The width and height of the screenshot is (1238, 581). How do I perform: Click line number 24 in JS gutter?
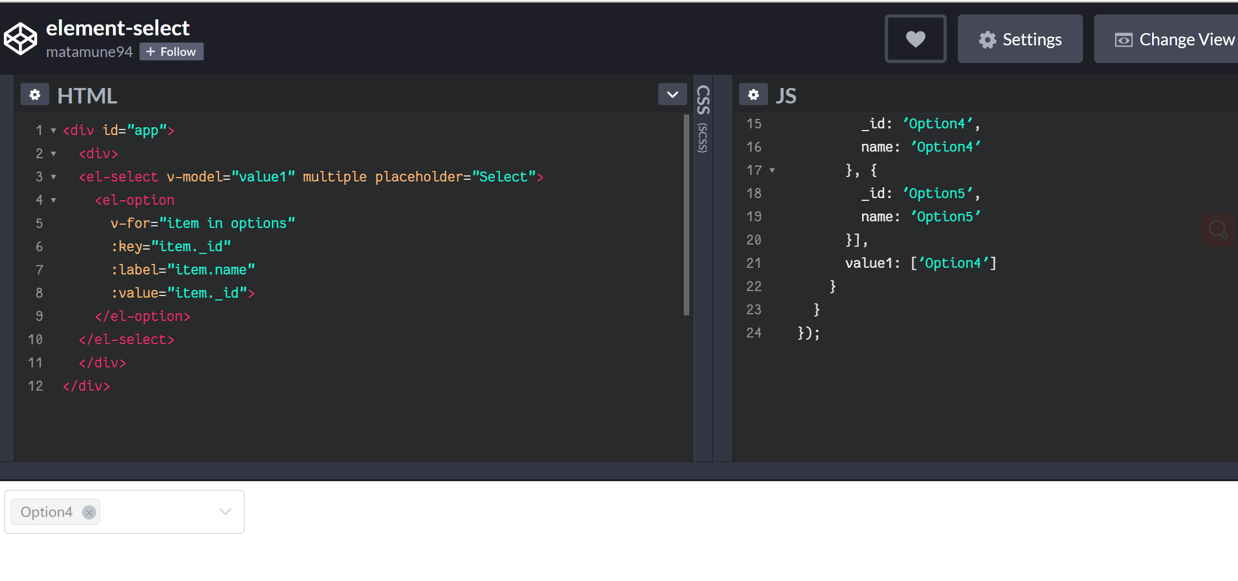point(754,333)
